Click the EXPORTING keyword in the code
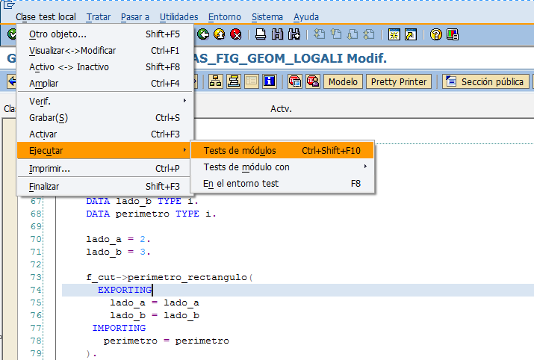The width and height of the screenshot is (534, 360). click(125, 290)
